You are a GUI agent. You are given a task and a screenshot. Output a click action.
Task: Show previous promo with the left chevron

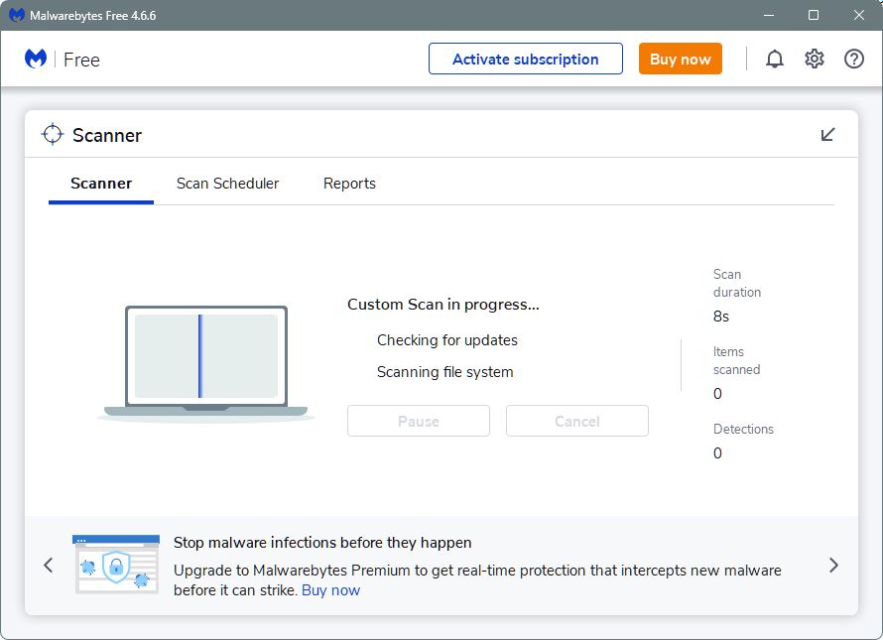pos(49,565)
